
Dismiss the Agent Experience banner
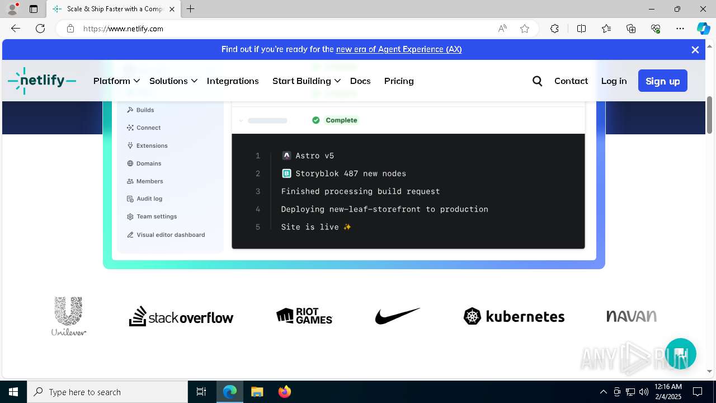point(695,50)
